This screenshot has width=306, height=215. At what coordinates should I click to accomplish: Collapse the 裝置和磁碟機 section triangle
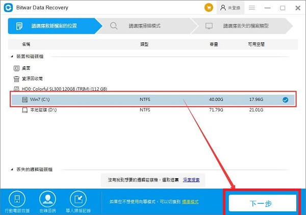12,57
